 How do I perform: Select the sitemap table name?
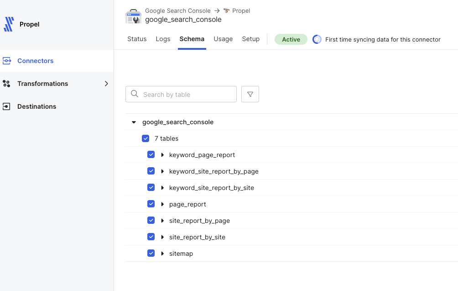181,254
